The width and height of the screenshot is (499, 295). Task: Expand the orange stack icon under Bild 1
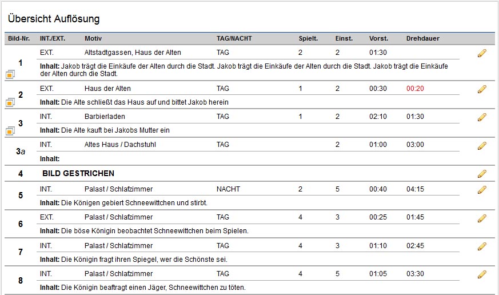10,74
